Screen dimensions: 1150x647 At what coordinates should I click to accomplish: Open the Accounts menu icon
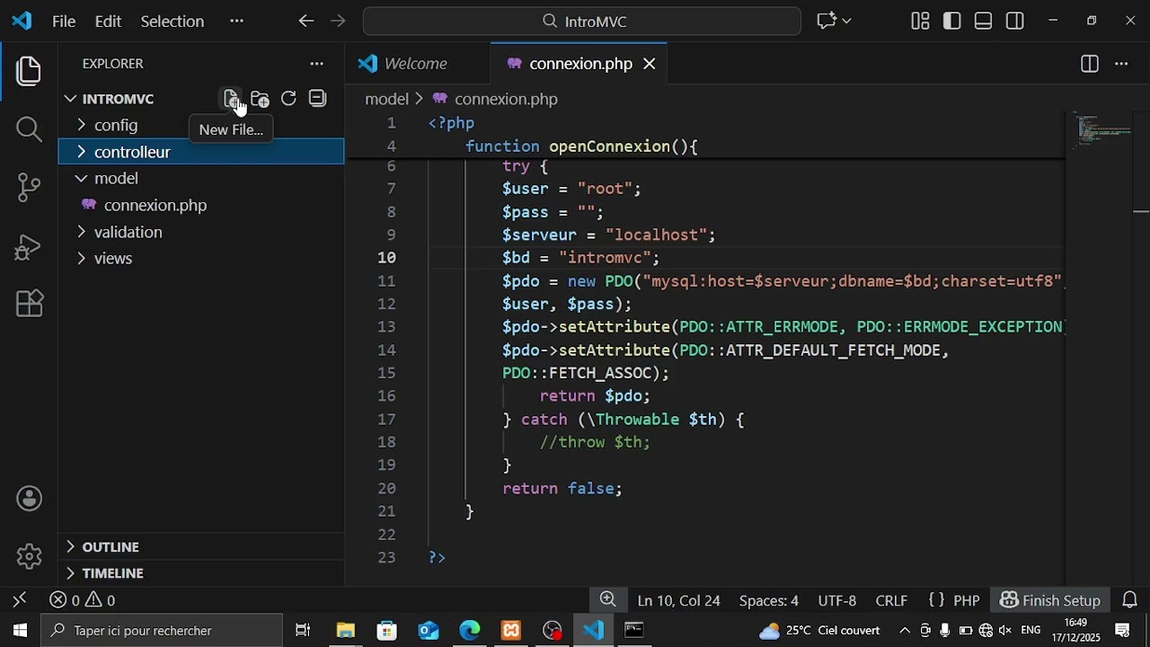pos(29,499)
